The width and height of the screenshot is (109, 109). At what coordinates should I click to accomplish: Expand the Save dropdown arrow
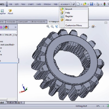[x=95, y=4]
